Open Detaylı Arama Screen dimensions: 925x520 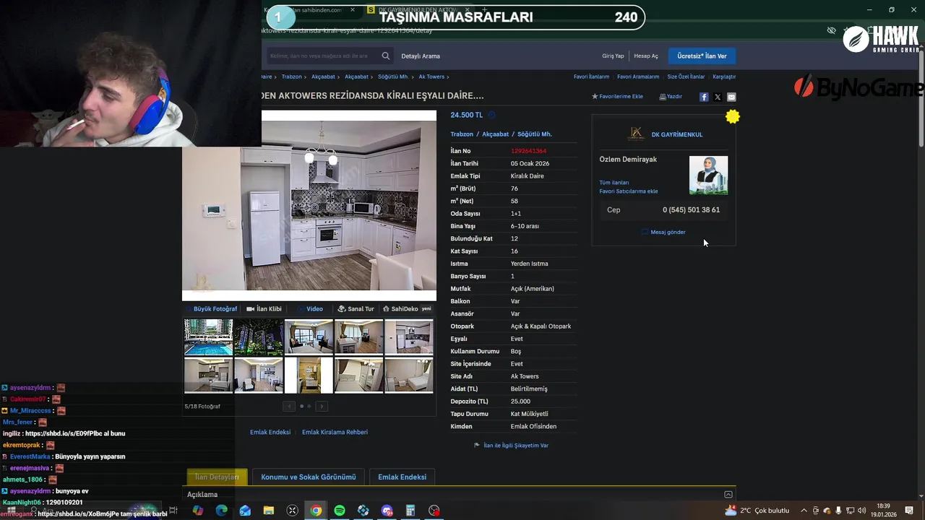(421, 56)
